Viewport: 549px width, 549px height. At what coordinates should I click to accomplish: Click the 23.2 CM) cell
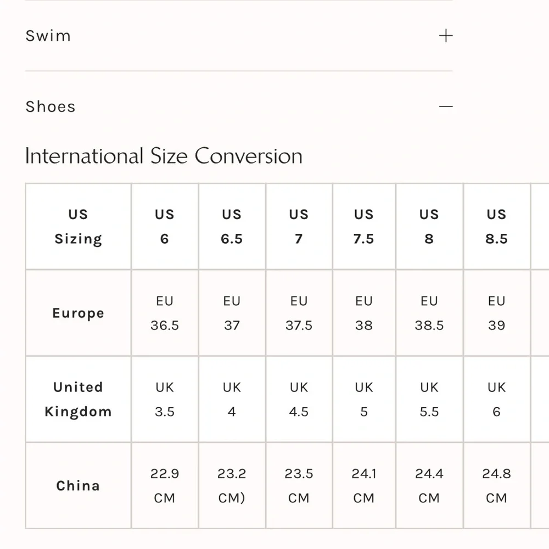tap(232, 486)
